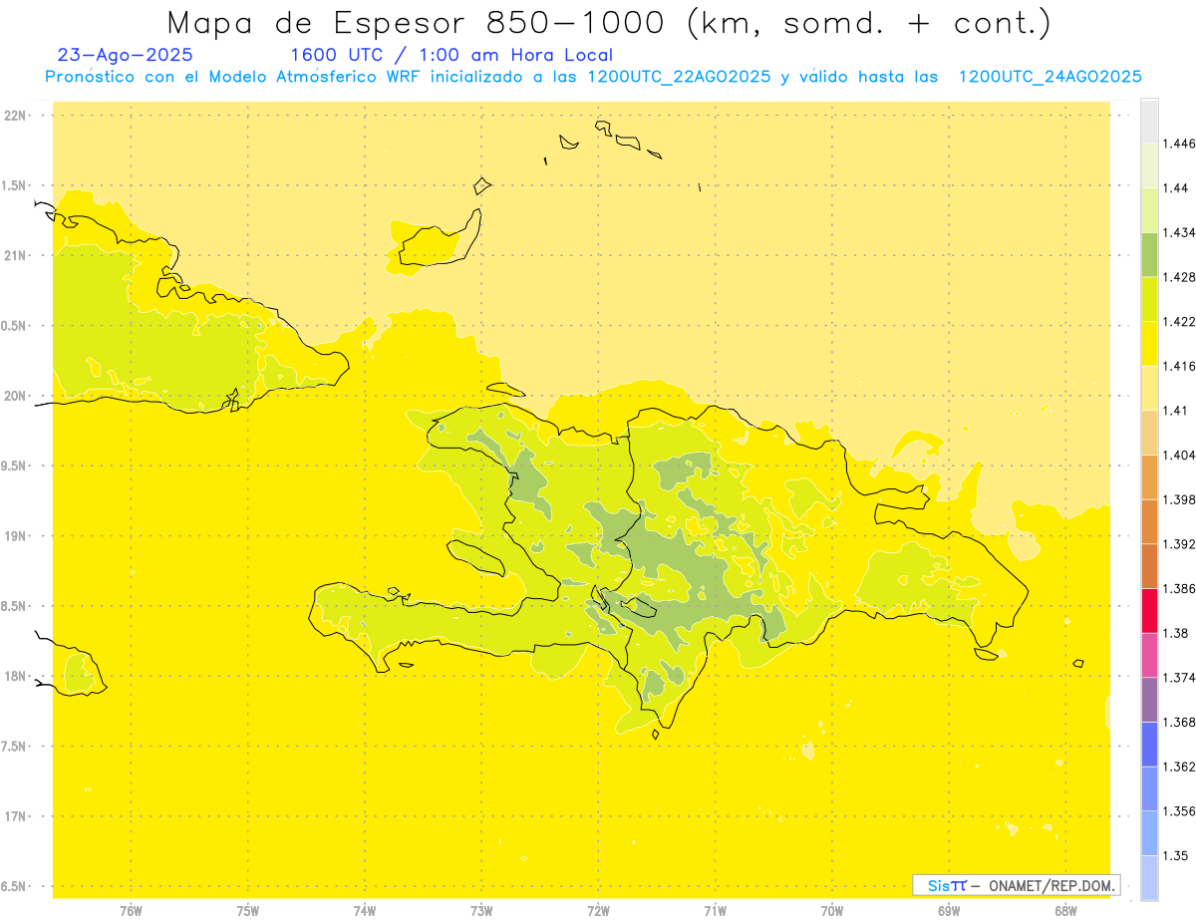Click the 73W longitude axis label

[481, 911]
